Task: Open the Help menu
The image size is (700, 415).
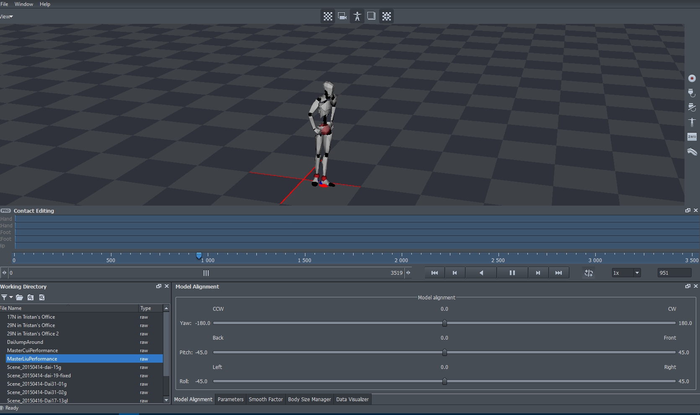Action: 45,4
